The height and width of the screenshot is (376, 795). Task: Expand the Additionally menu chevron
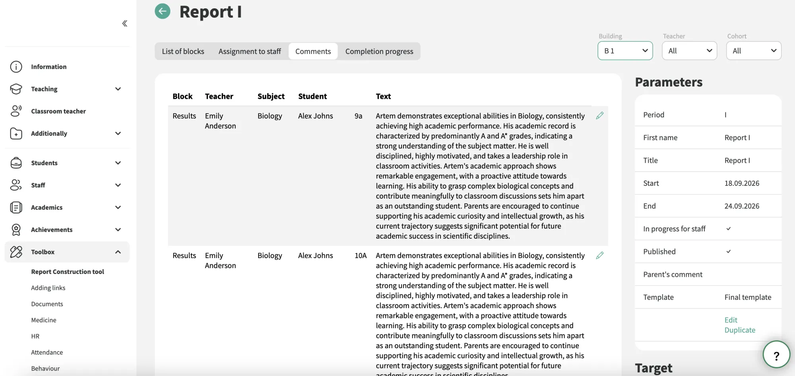[x=118, y=133]
